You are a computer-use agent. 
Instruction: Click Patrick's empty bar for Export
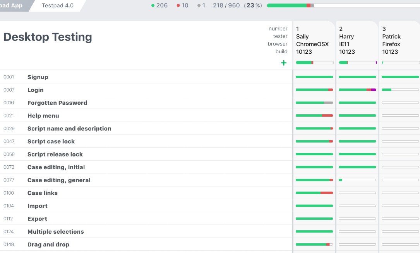point(400,219)
